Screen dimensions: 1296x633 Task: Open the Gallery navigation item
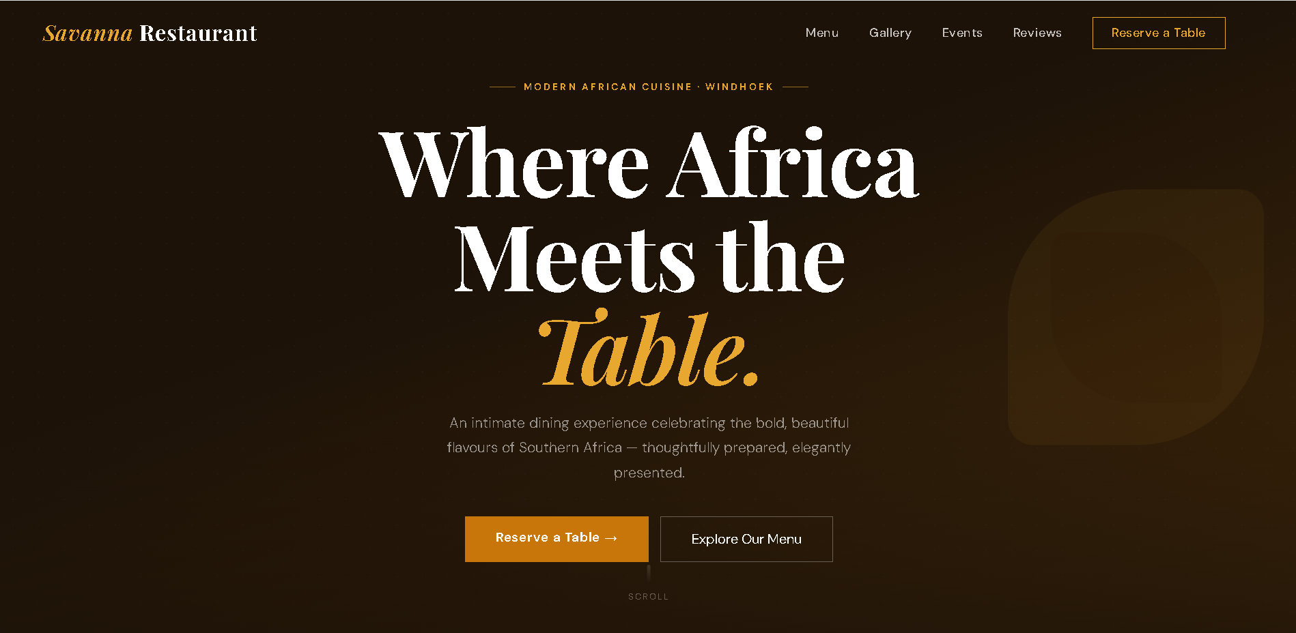coord(890,33)
